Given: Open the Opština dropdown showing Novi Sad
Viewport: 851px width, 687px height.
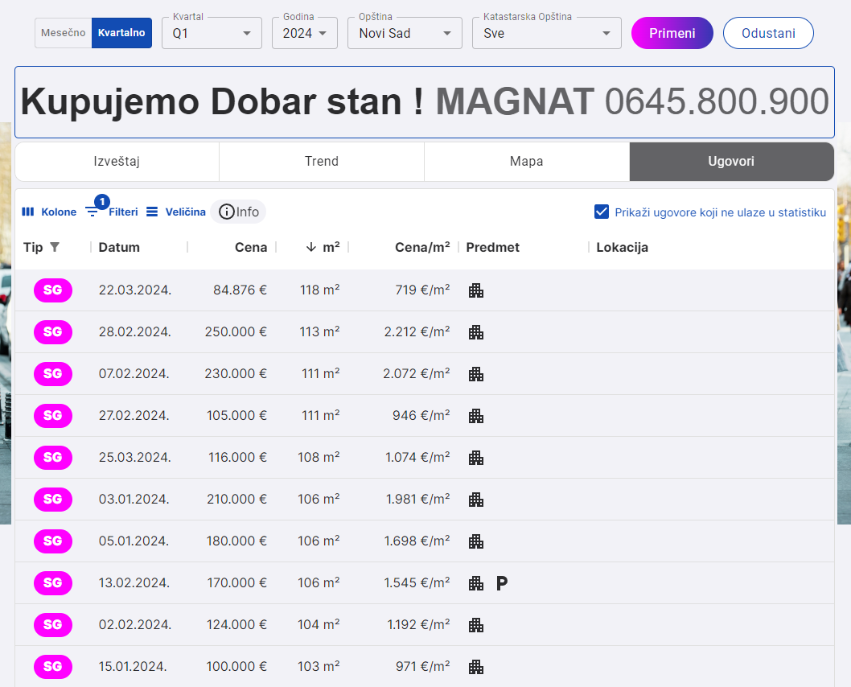Looking at the screenshot, I should pyautogui.click(x=405, y=34).
